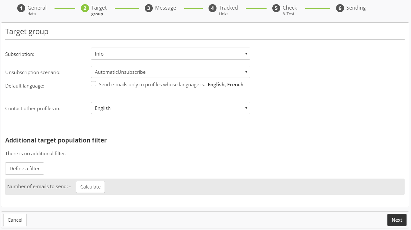
Task: Click step 4 number circle icon
Action: [212, 8]
